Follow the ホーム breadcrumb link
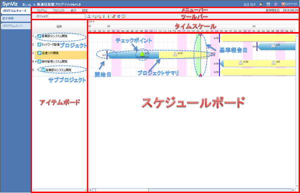The image size is (300, 193). [x=26, y=4]
